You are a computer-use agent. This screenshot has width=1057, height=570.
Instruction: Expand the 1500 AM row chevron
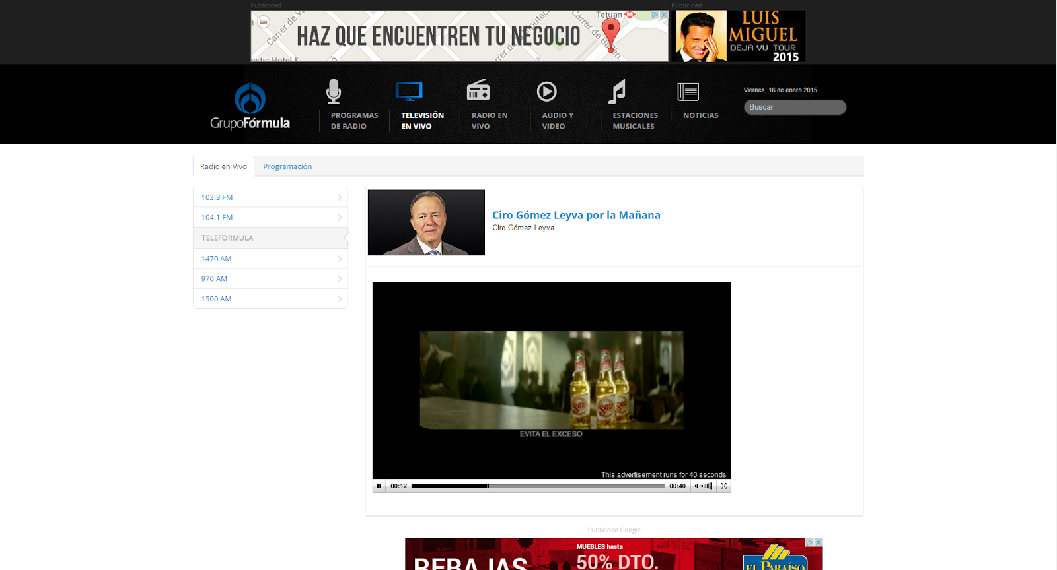340,299
